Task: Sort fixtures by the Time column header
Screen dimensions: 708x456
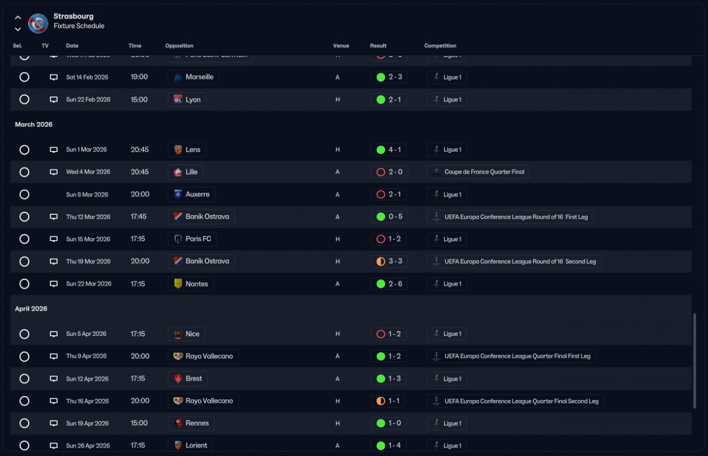Action: click(135, 46)
